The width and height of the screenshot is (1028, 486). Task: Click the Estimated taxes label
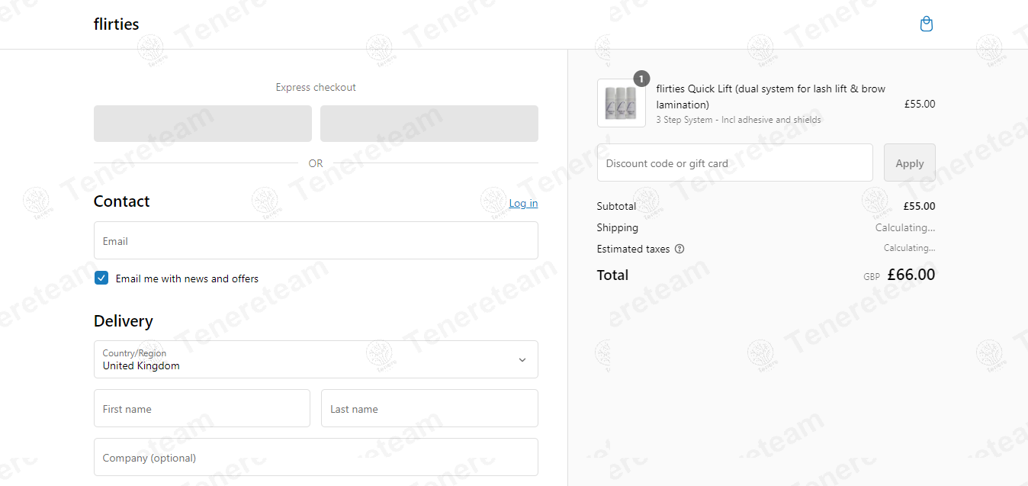point(633,249)
